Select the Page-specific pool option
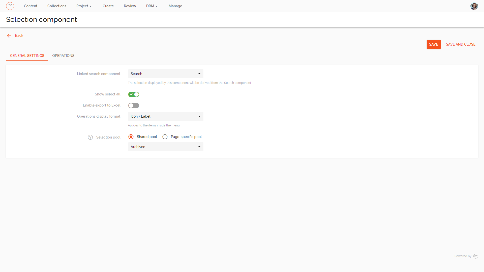 pos(165,137)
